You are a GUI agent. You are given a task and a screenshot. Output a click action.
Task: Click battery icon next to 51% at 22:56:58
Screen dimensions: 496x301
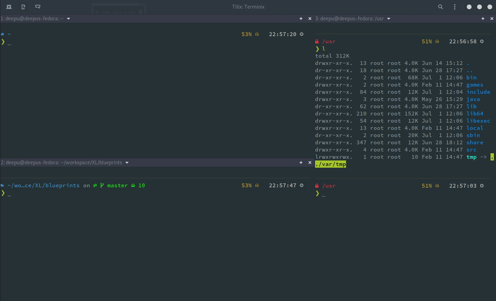point(437,41)
